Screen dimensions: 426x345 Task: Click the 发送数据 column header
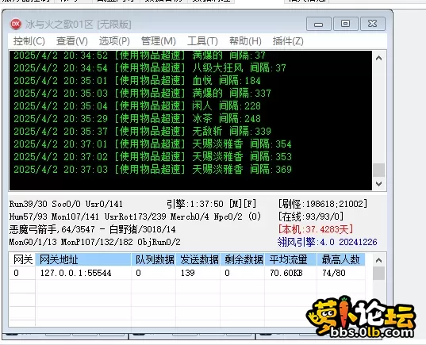(198, 259)
